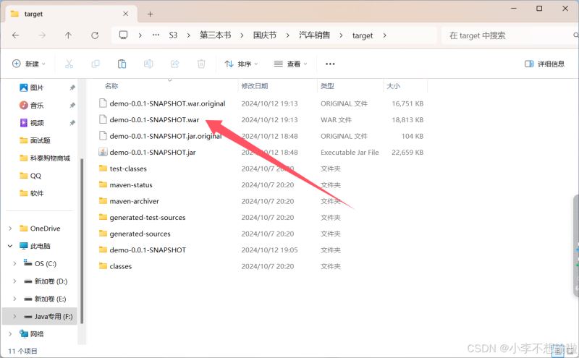Add a new tab with plus button

coord(151,14)
